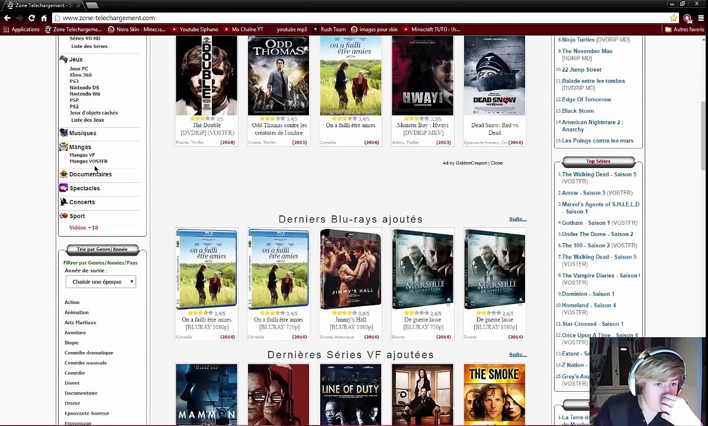This screenshot has width=708, height=426.
Task: Click the Spectacles mask icon
Action: click(x=64, y=188)
